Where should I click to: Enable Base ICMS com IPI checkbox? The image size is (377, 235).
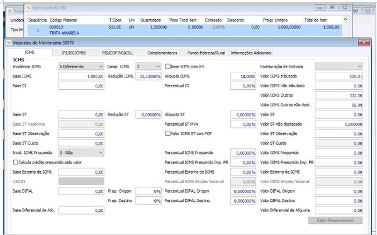pos(168,67)
